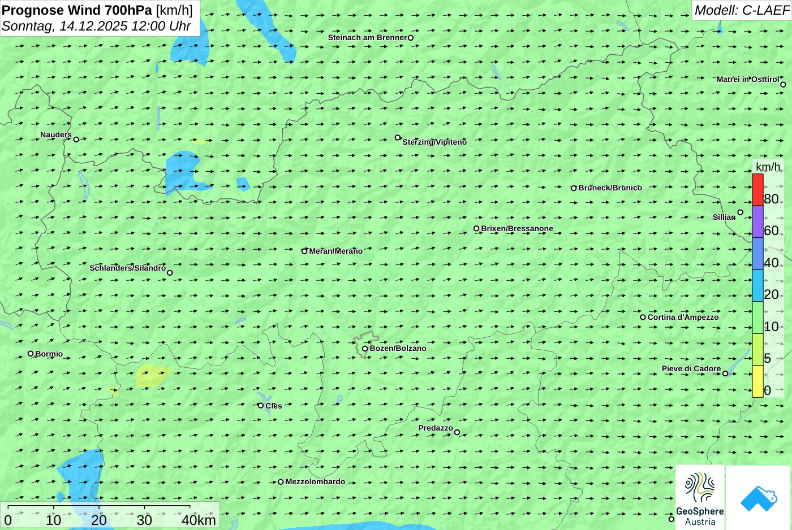Click the Pieve di Cadore marker

(725, 373)
